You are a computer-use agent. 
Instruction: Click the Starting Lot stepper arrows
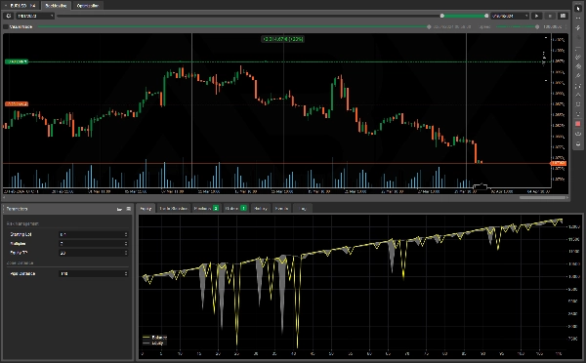point(126,234)
